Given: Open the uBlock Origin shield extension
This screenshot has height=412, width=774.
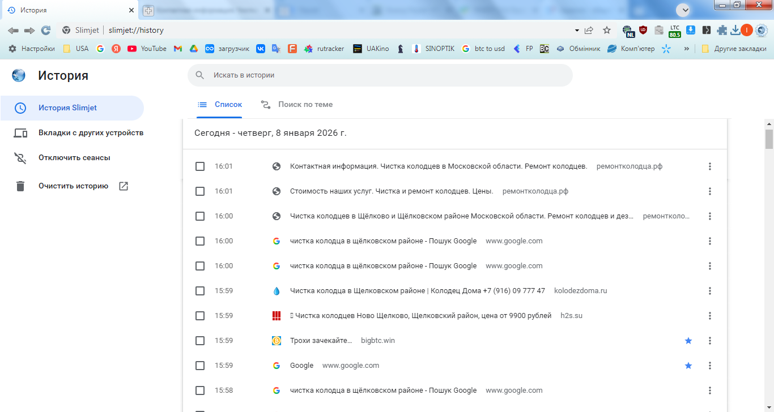Looking at the screenshot, I should point(643,31).
